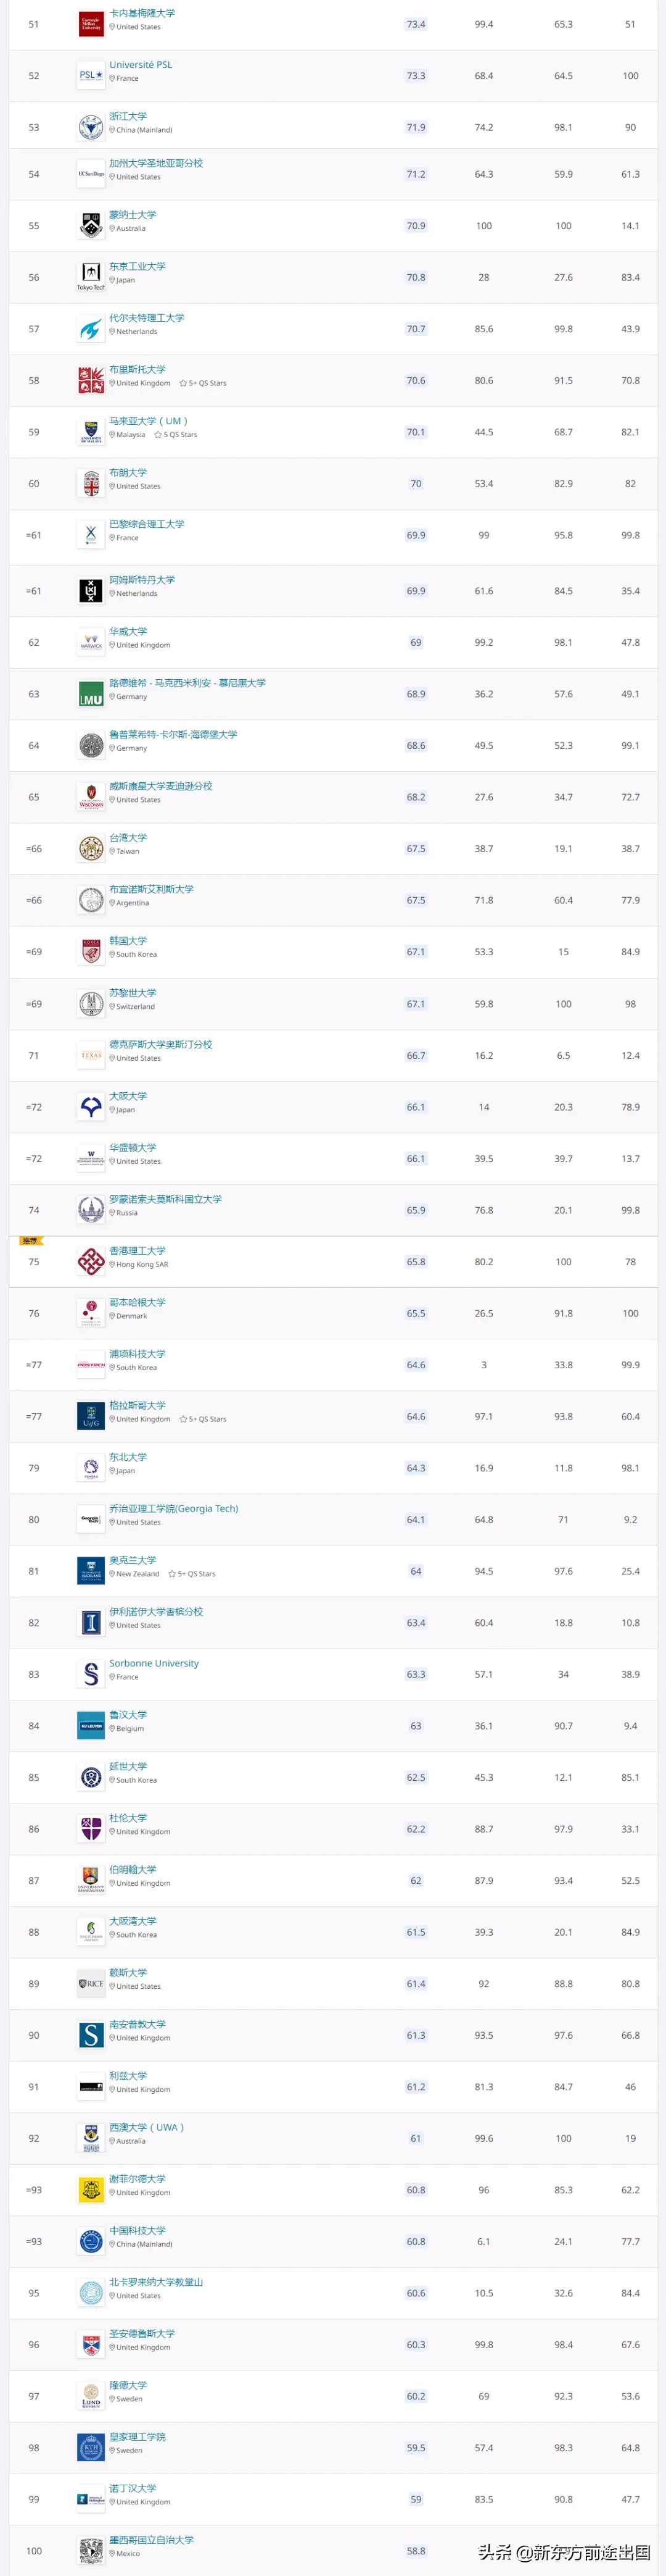
Task: Click the POSTECH logo
Action: pyautogui.click(x=91, y=1365)
